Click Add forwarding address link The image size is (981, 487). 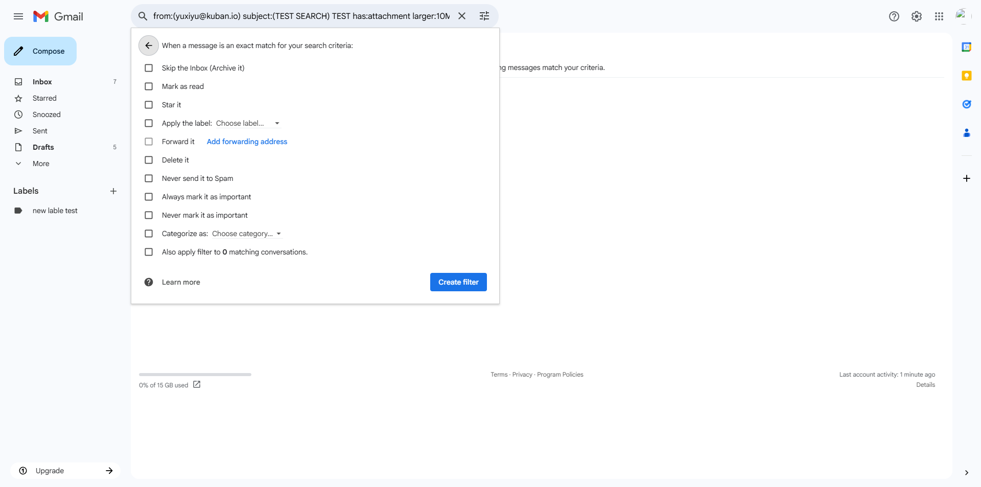click(x=247, y=142)
